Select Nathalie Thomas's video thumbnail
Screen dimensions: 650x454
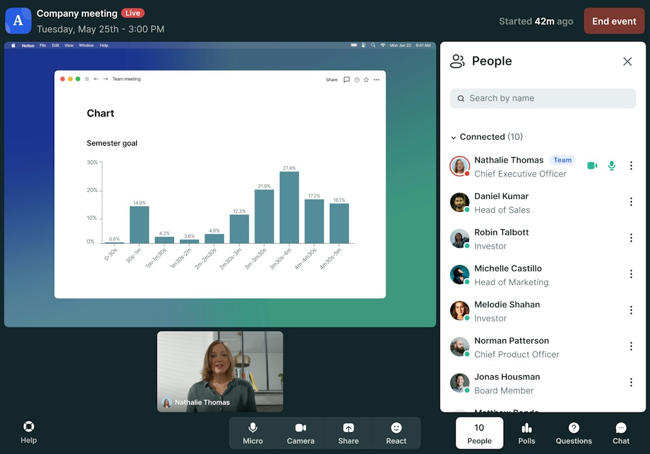(x=220, y=372)
